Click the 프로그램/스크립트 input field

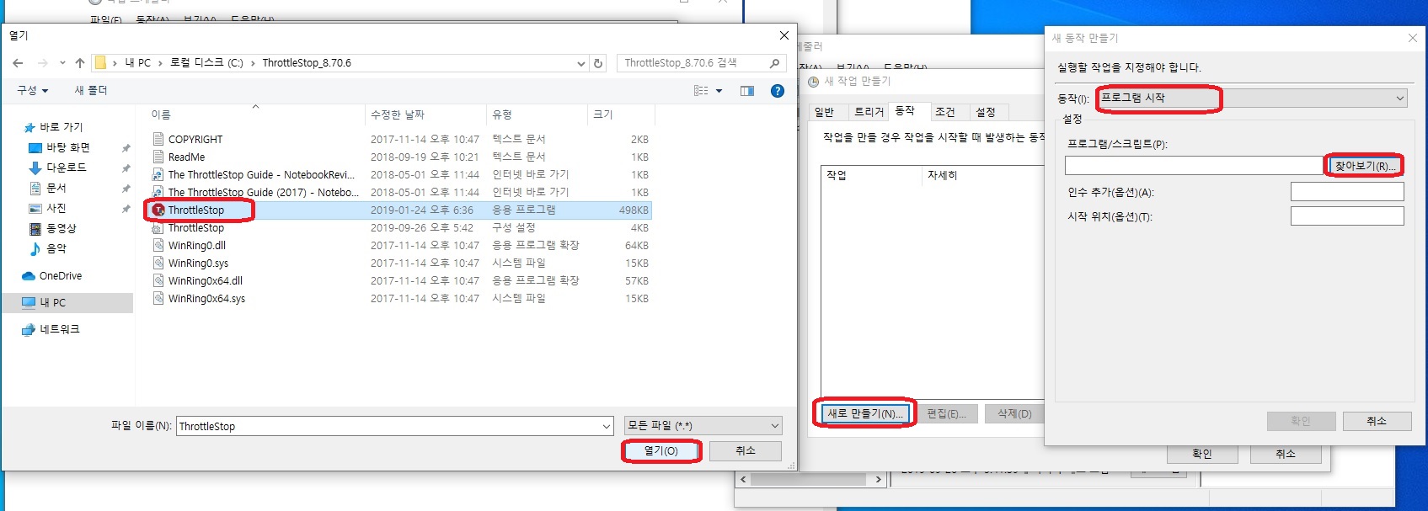[x=1194, y=166]
